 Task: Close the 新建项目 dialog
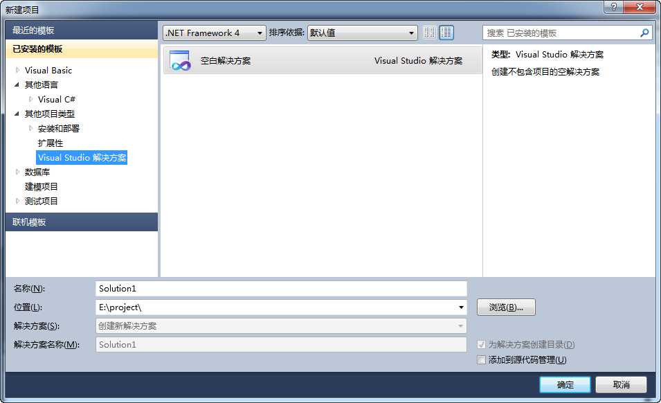[640, 7]
